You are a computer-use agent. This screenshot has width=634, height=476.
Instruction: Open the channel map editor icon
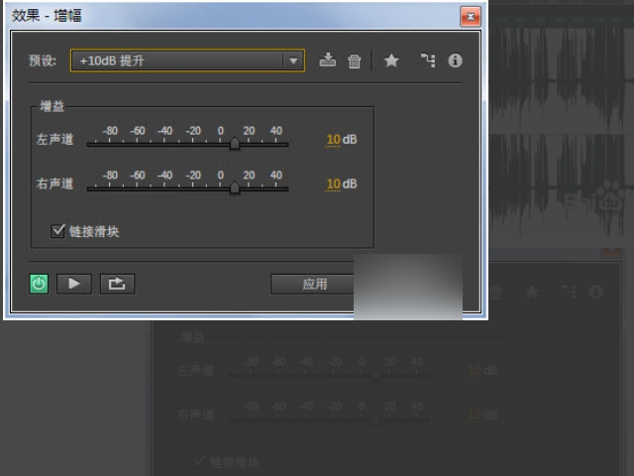[427, 60]
